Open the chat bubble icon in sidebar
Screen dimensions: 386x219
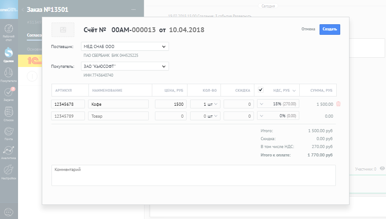pyautogui.click(x=9, y=212)
